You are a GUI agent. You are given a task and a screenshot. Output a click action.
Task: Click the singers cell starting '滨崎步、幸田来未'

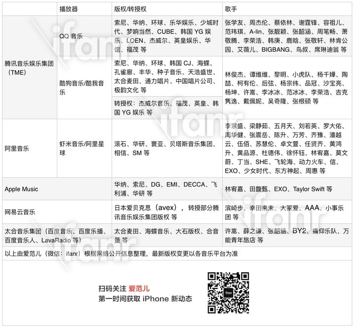pyautogui.click(x=287, y=212)
